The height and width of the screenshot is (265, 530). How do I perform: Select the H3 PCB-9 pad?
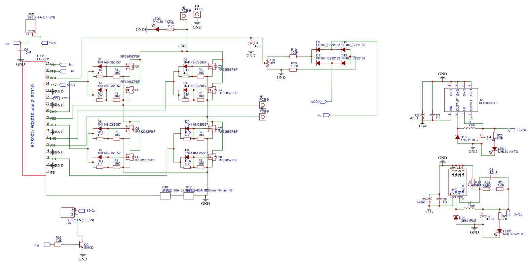pos(184,16)
